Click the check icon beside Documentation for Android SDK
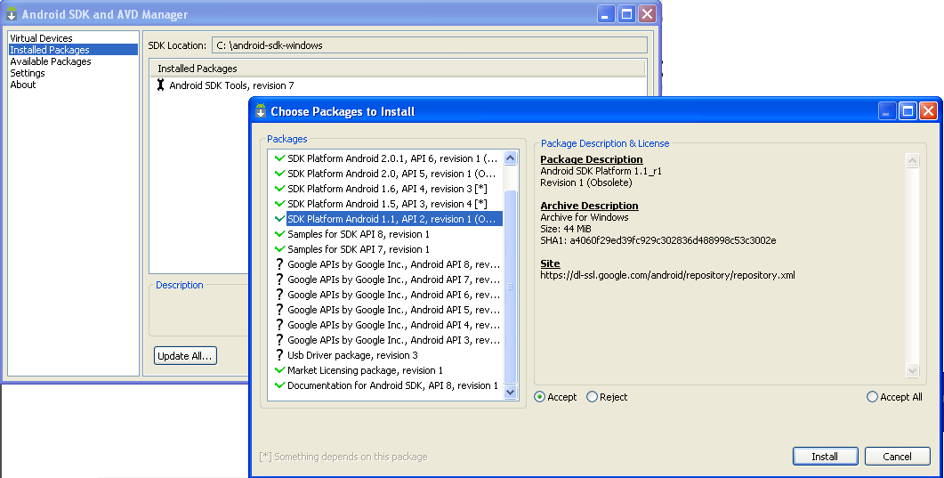Viewport: 944px width, 478px height. point(279,385)
